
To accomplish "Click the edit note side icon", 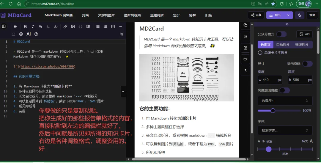I will point(246,48).
